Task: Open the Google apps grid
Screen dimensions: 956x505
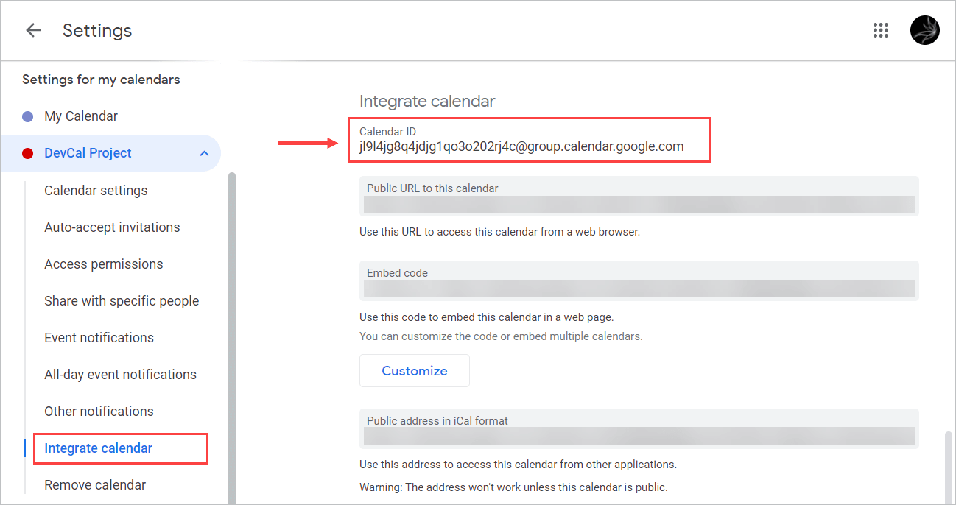Action: click(880, 30)
